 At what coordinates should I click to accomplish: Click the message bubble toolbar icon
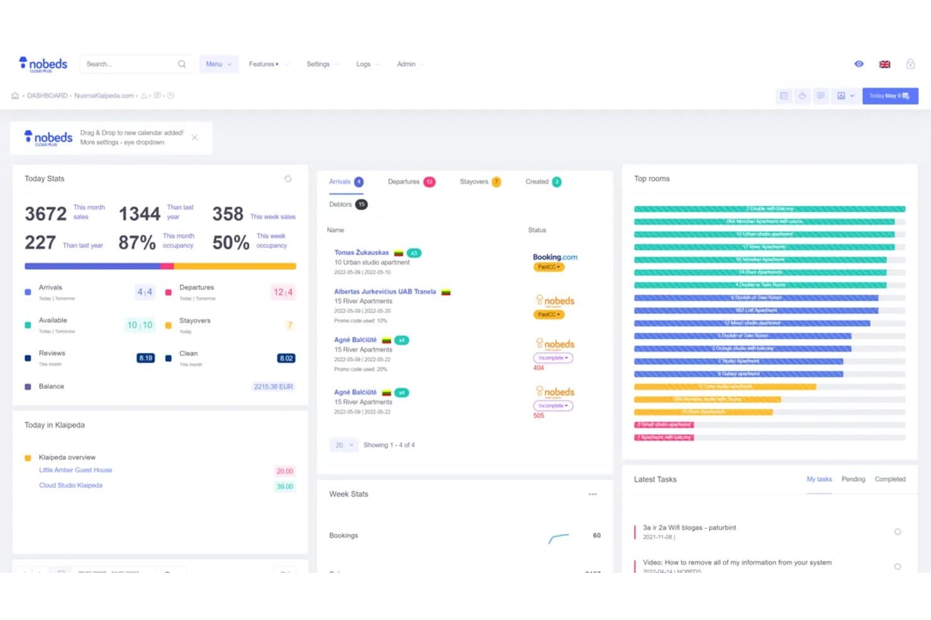pos(820,96)
